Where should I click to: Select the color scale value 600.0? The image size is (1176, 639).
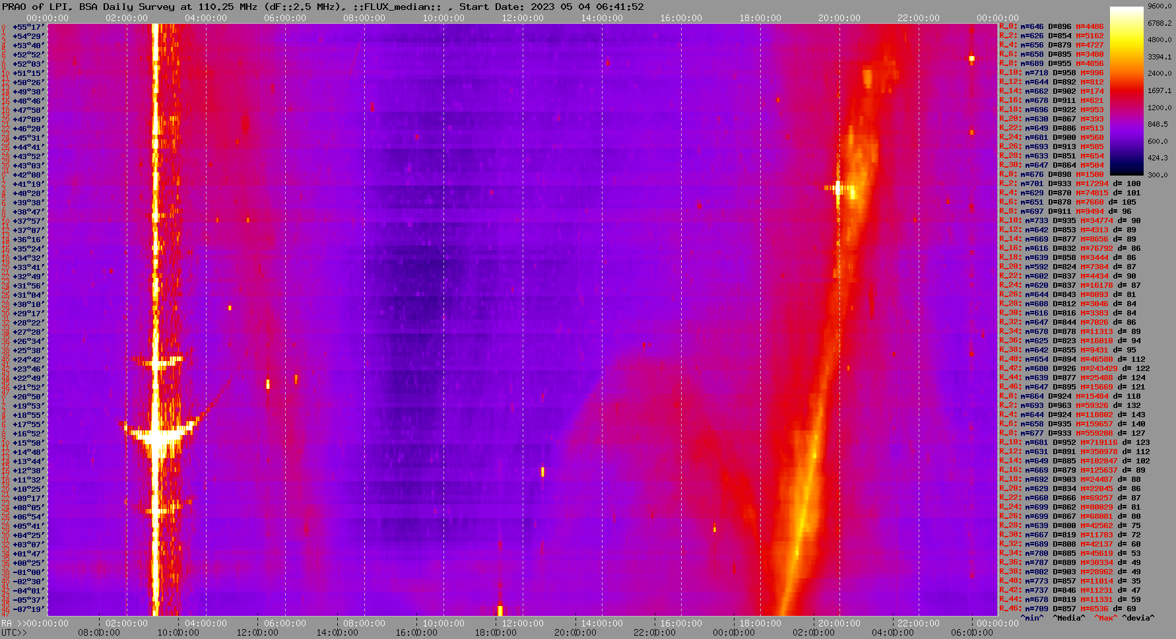pos(1158,141)
